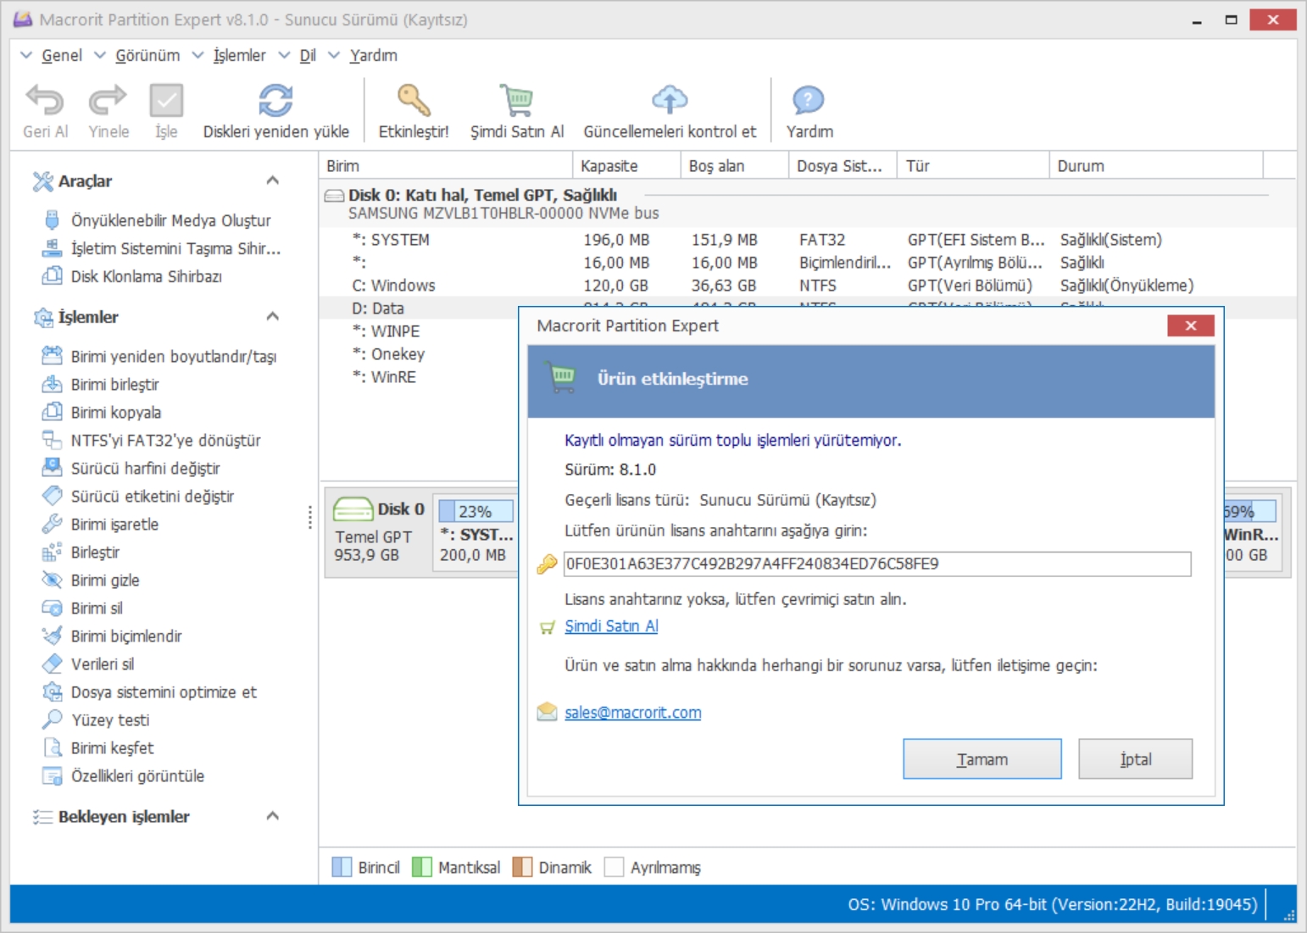This screenshot has width=1307, height=933.
Task: Click the Durum column header
Action: coord(1156,165)
